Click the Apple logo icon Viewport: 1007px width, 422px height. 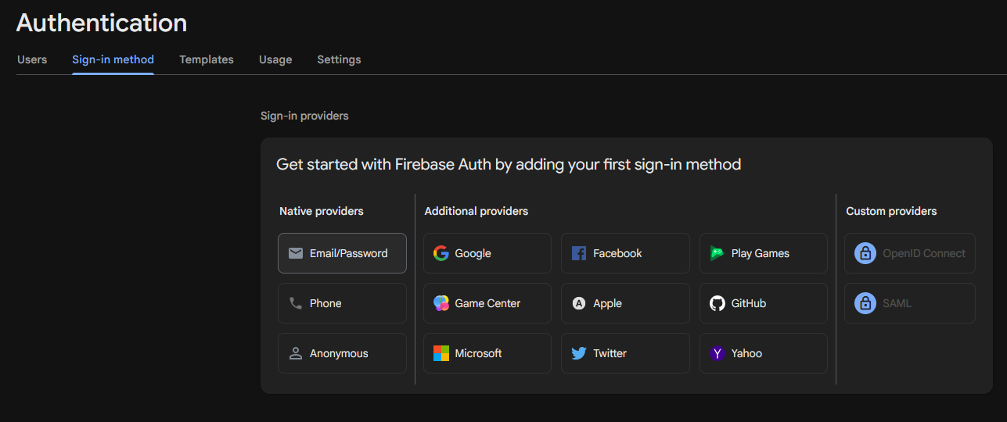click(579, 303)
